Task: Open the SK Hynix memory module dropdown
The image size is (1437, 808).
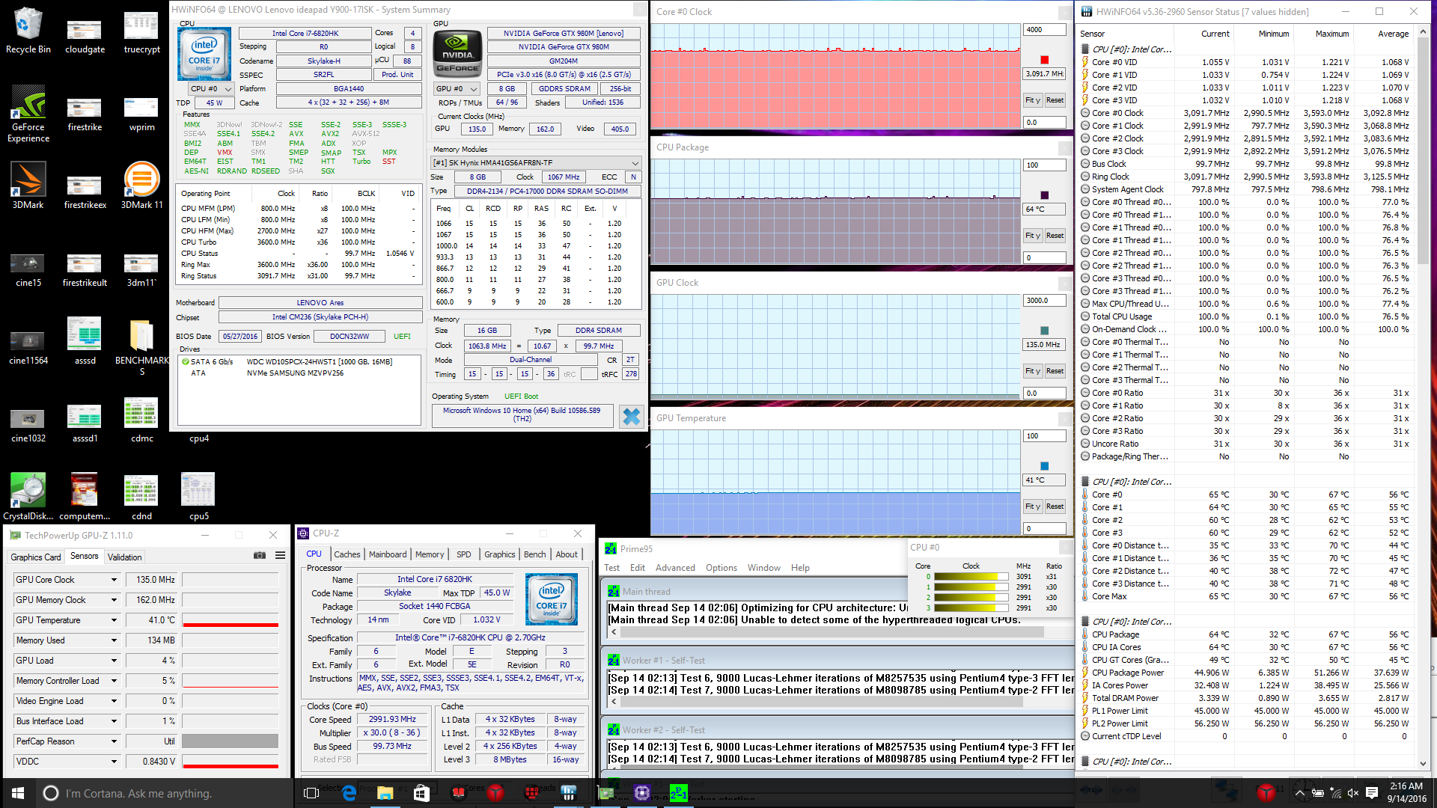Action: (635, 163)
